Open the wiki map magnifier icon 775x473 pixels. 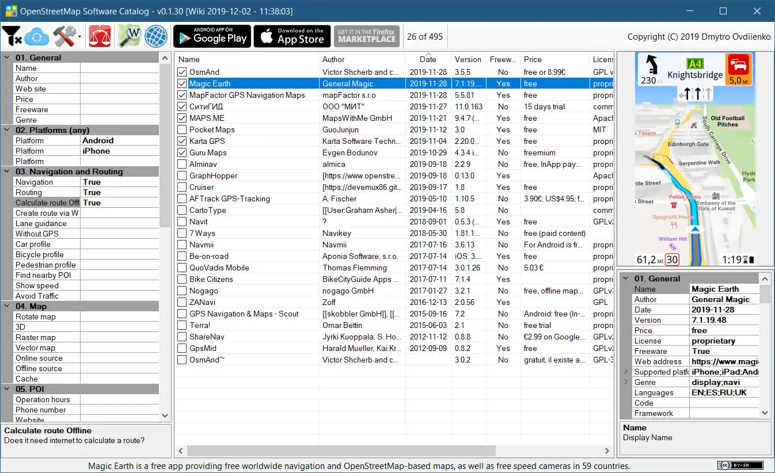[130, 36]
